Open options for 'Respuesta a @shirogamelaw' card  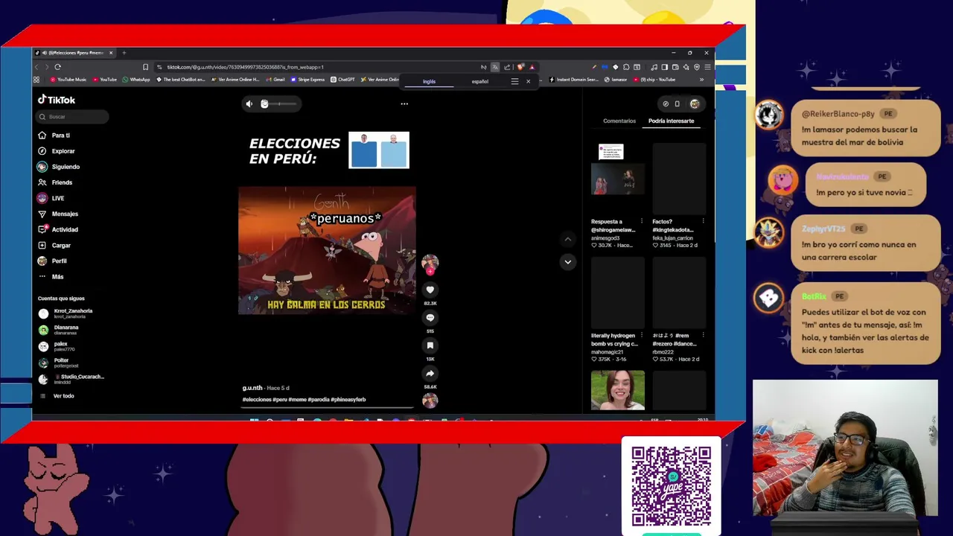pyautogui.click(x=641, y=221)
